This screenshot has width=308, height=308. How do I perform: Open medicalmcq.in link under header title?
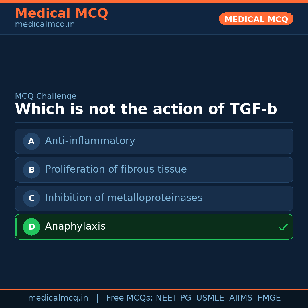click(x=45, y=25)
